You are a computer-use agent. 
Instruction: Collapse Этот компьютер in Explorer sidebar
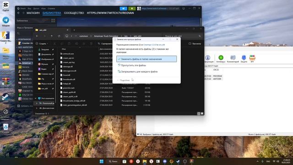click(x=36, y=99)
